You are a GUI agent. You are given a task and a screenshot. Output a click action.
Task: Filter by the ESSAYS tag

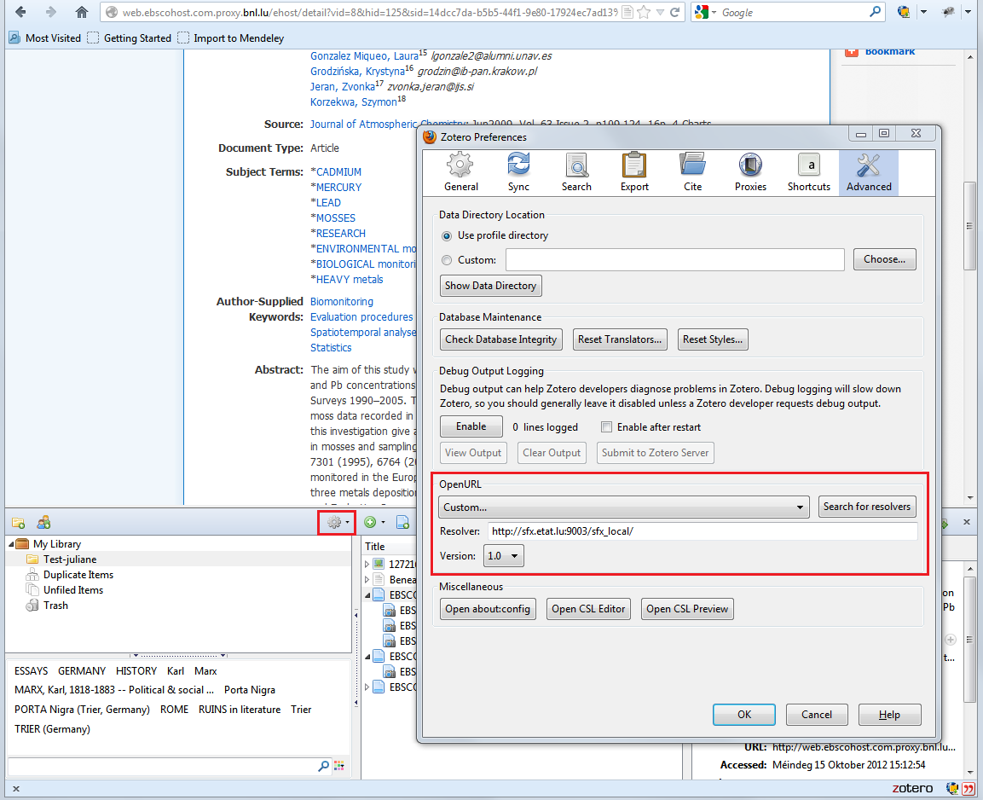click(32, 671)
